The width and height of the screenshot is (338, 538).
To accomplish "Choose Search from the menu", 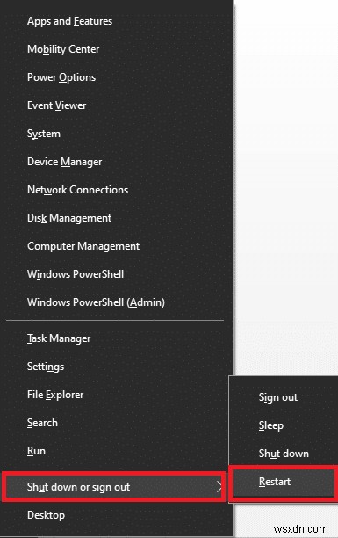I will point(42,423).
